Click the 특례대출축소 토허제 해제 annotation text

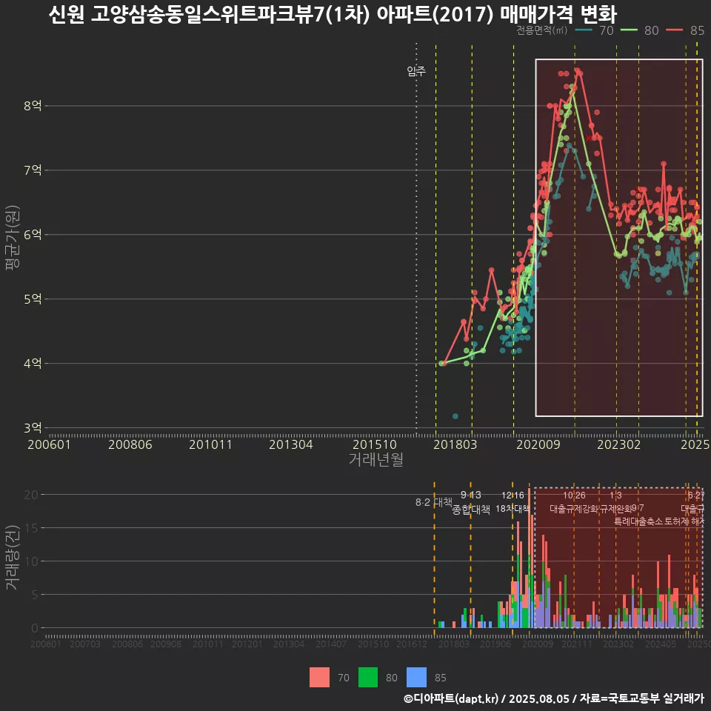(x=659, y=521)
